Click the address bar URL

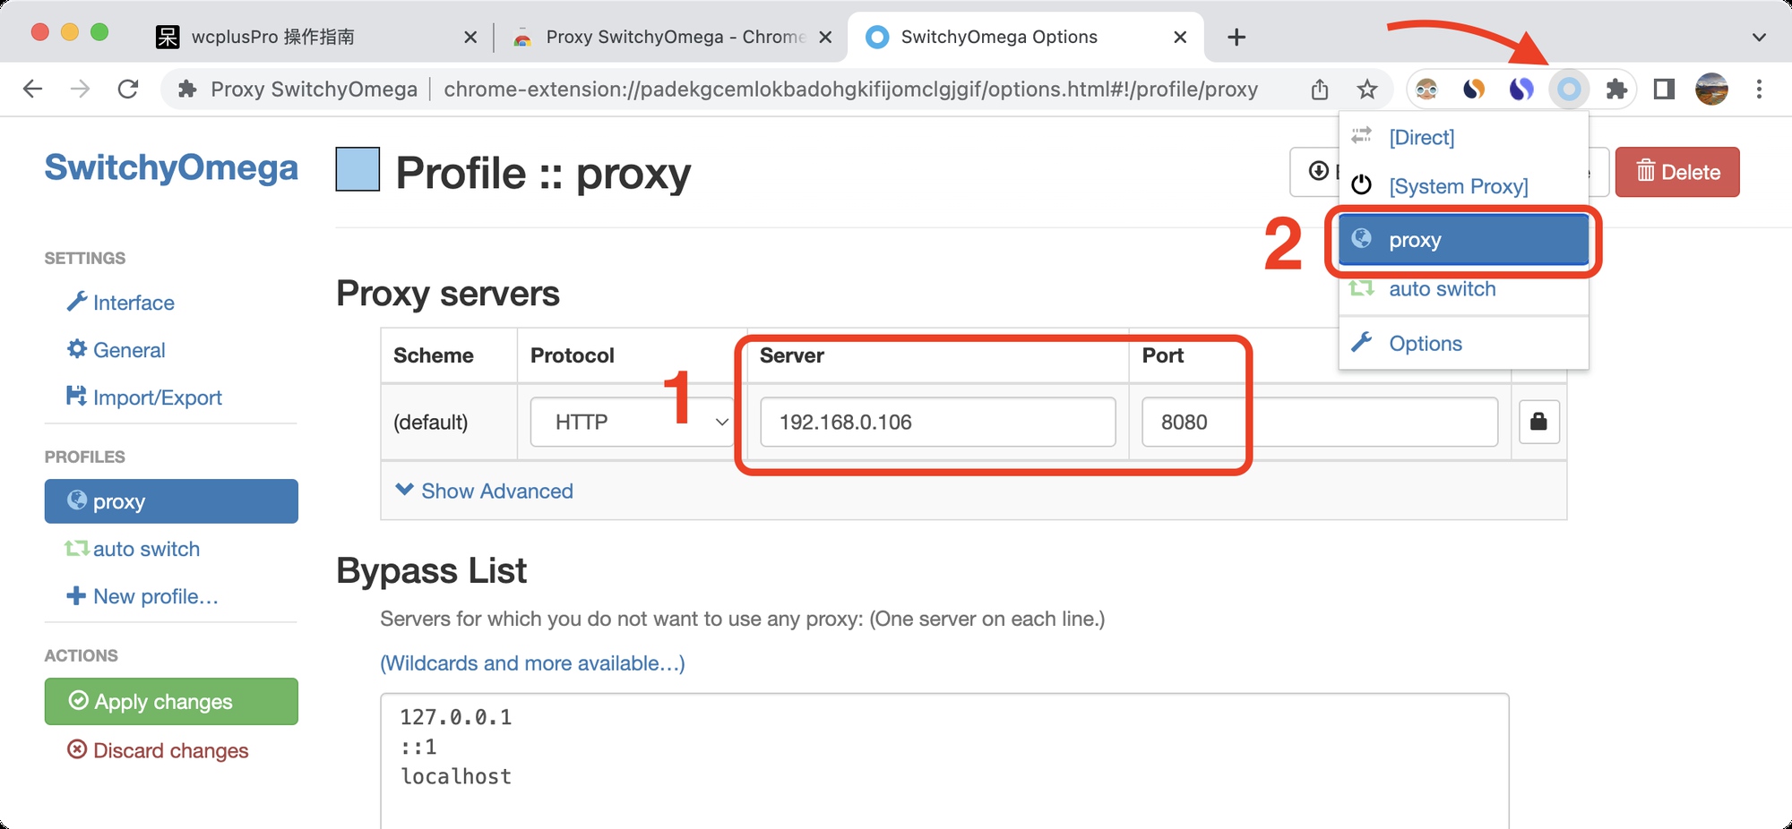(x=850, y=89)
